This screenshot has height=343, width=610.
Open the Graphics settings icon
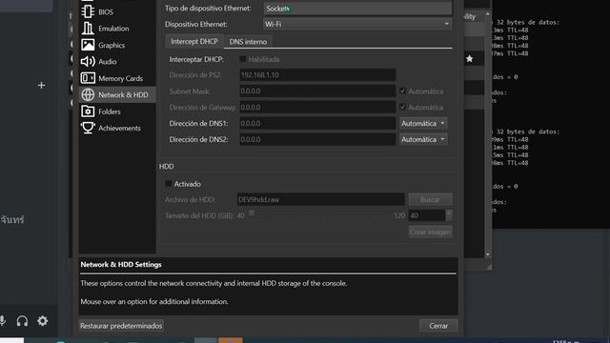tap(88, 45)
